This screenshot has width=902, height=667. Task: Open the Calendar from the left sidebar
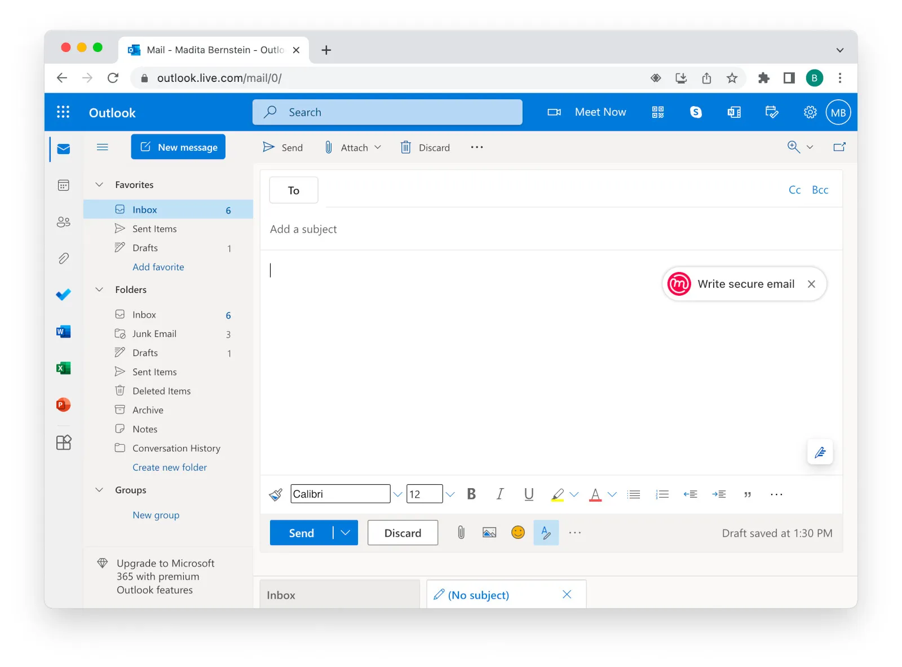63,185
